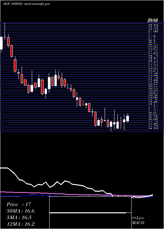
Task: Click the white MACD histogram box
Action: tap(90, 213)
